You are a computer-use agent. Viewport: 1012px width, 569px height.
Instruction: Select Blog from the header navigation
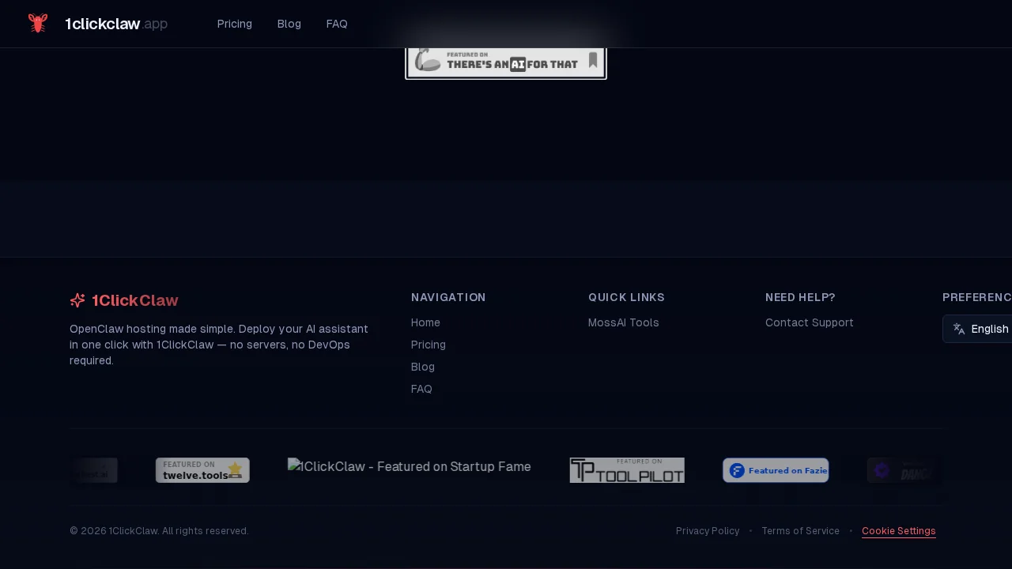pos(289,24)
